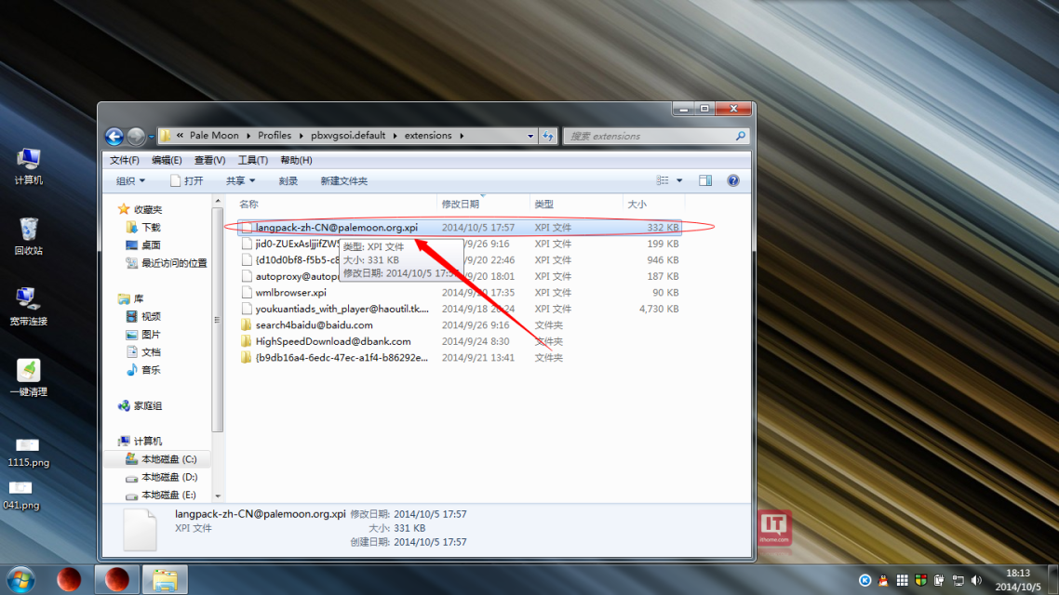The image size is (1059, 595).
Task: Open the 编辑(E) menu
Action: tap(167, 161)
